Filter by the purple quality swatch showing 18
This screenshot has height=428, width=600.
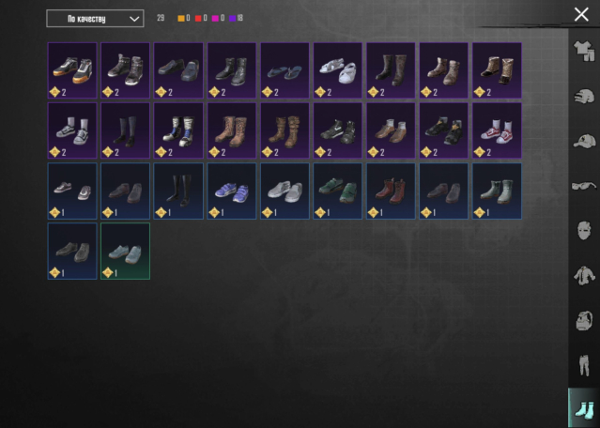[x=232, y=19]
